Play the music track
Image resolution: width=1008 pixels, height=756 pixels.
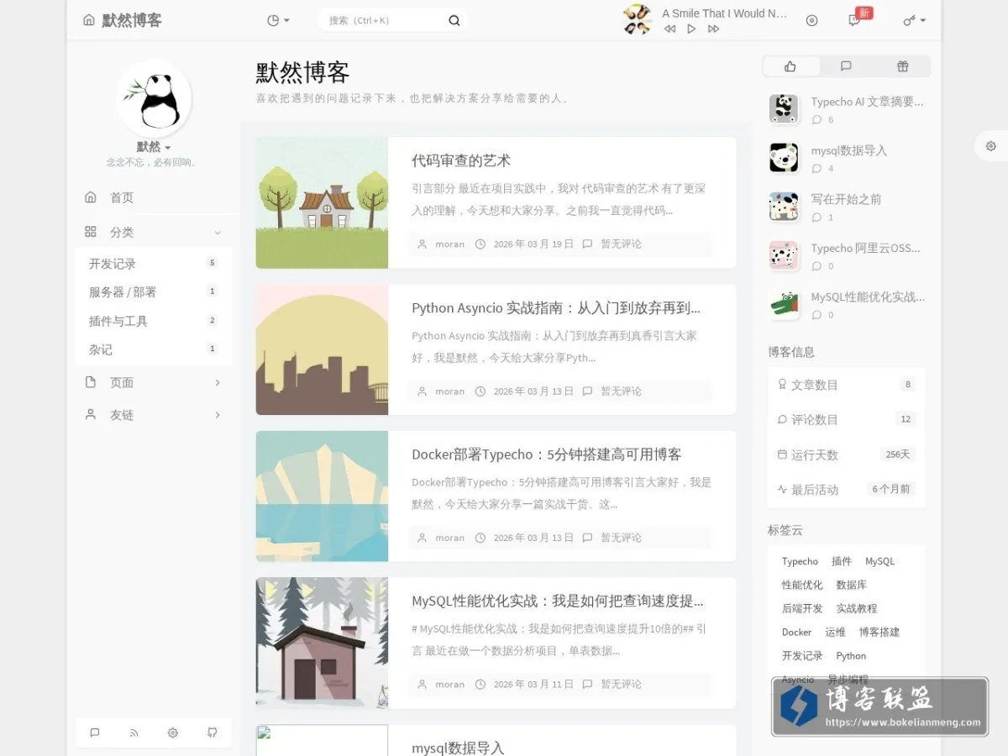691,29
